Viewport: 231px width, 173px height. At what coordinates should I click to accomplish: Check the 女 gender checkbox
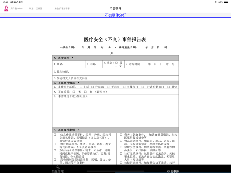(116, 66)
